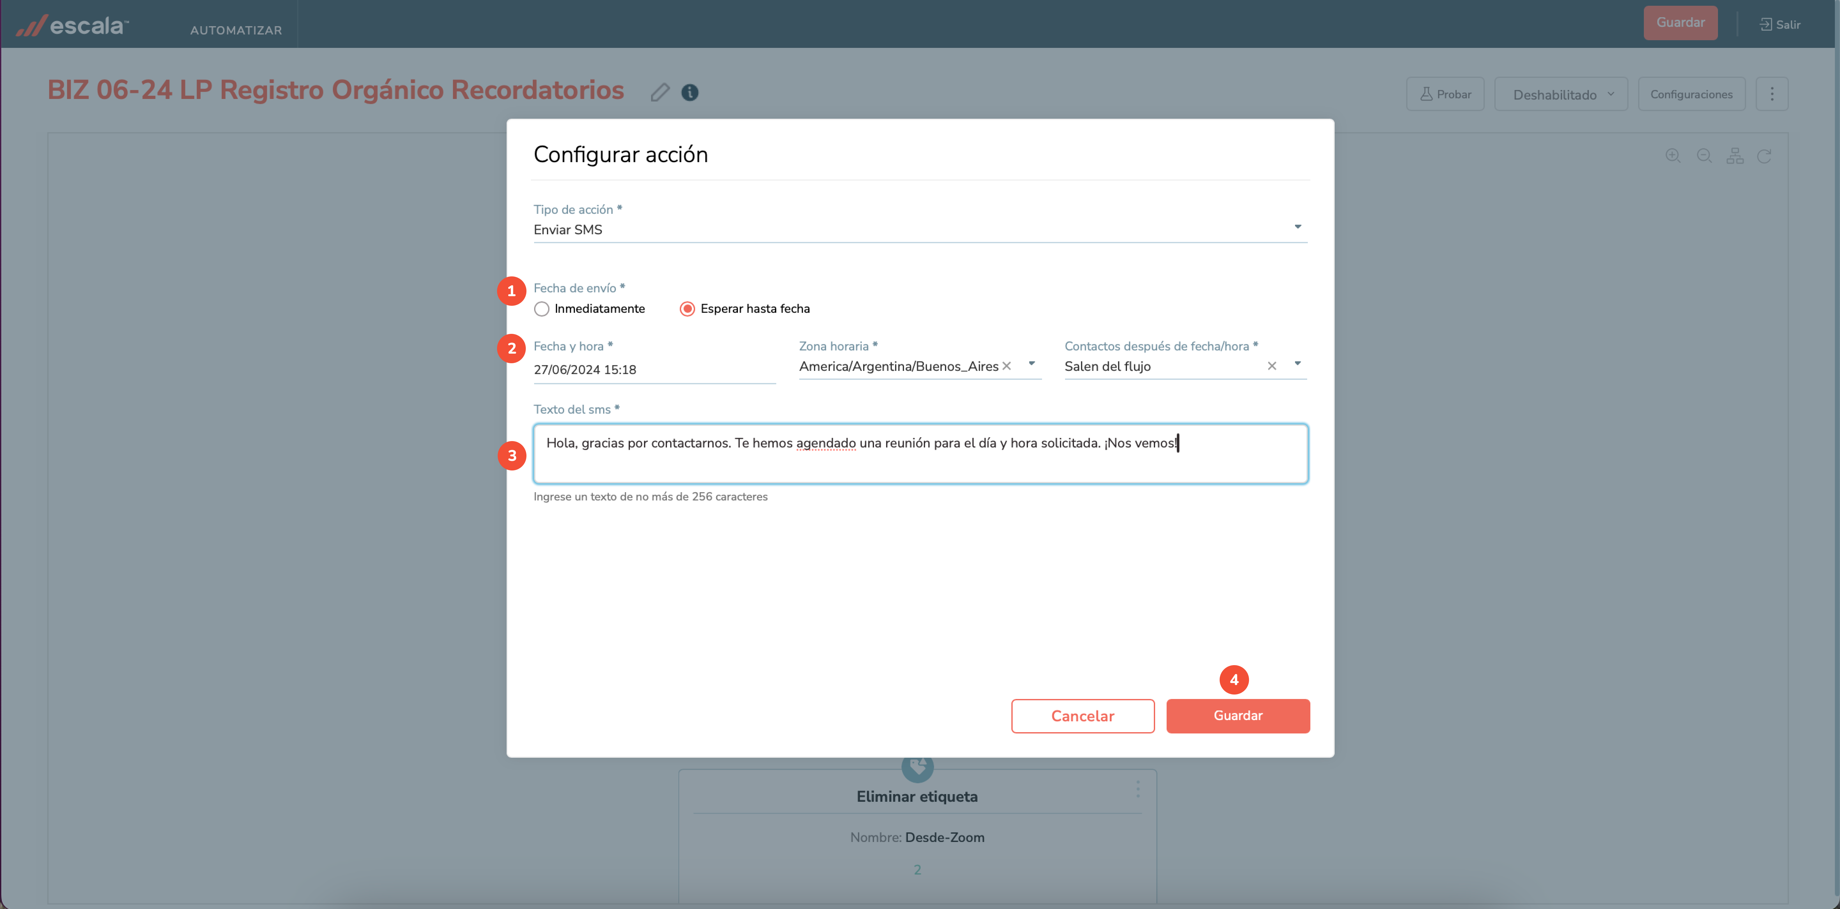The width and height of the screenshot is (1840, 909).
Task: Click the Eliminar etiqueta node title
Action: (916, 796)
